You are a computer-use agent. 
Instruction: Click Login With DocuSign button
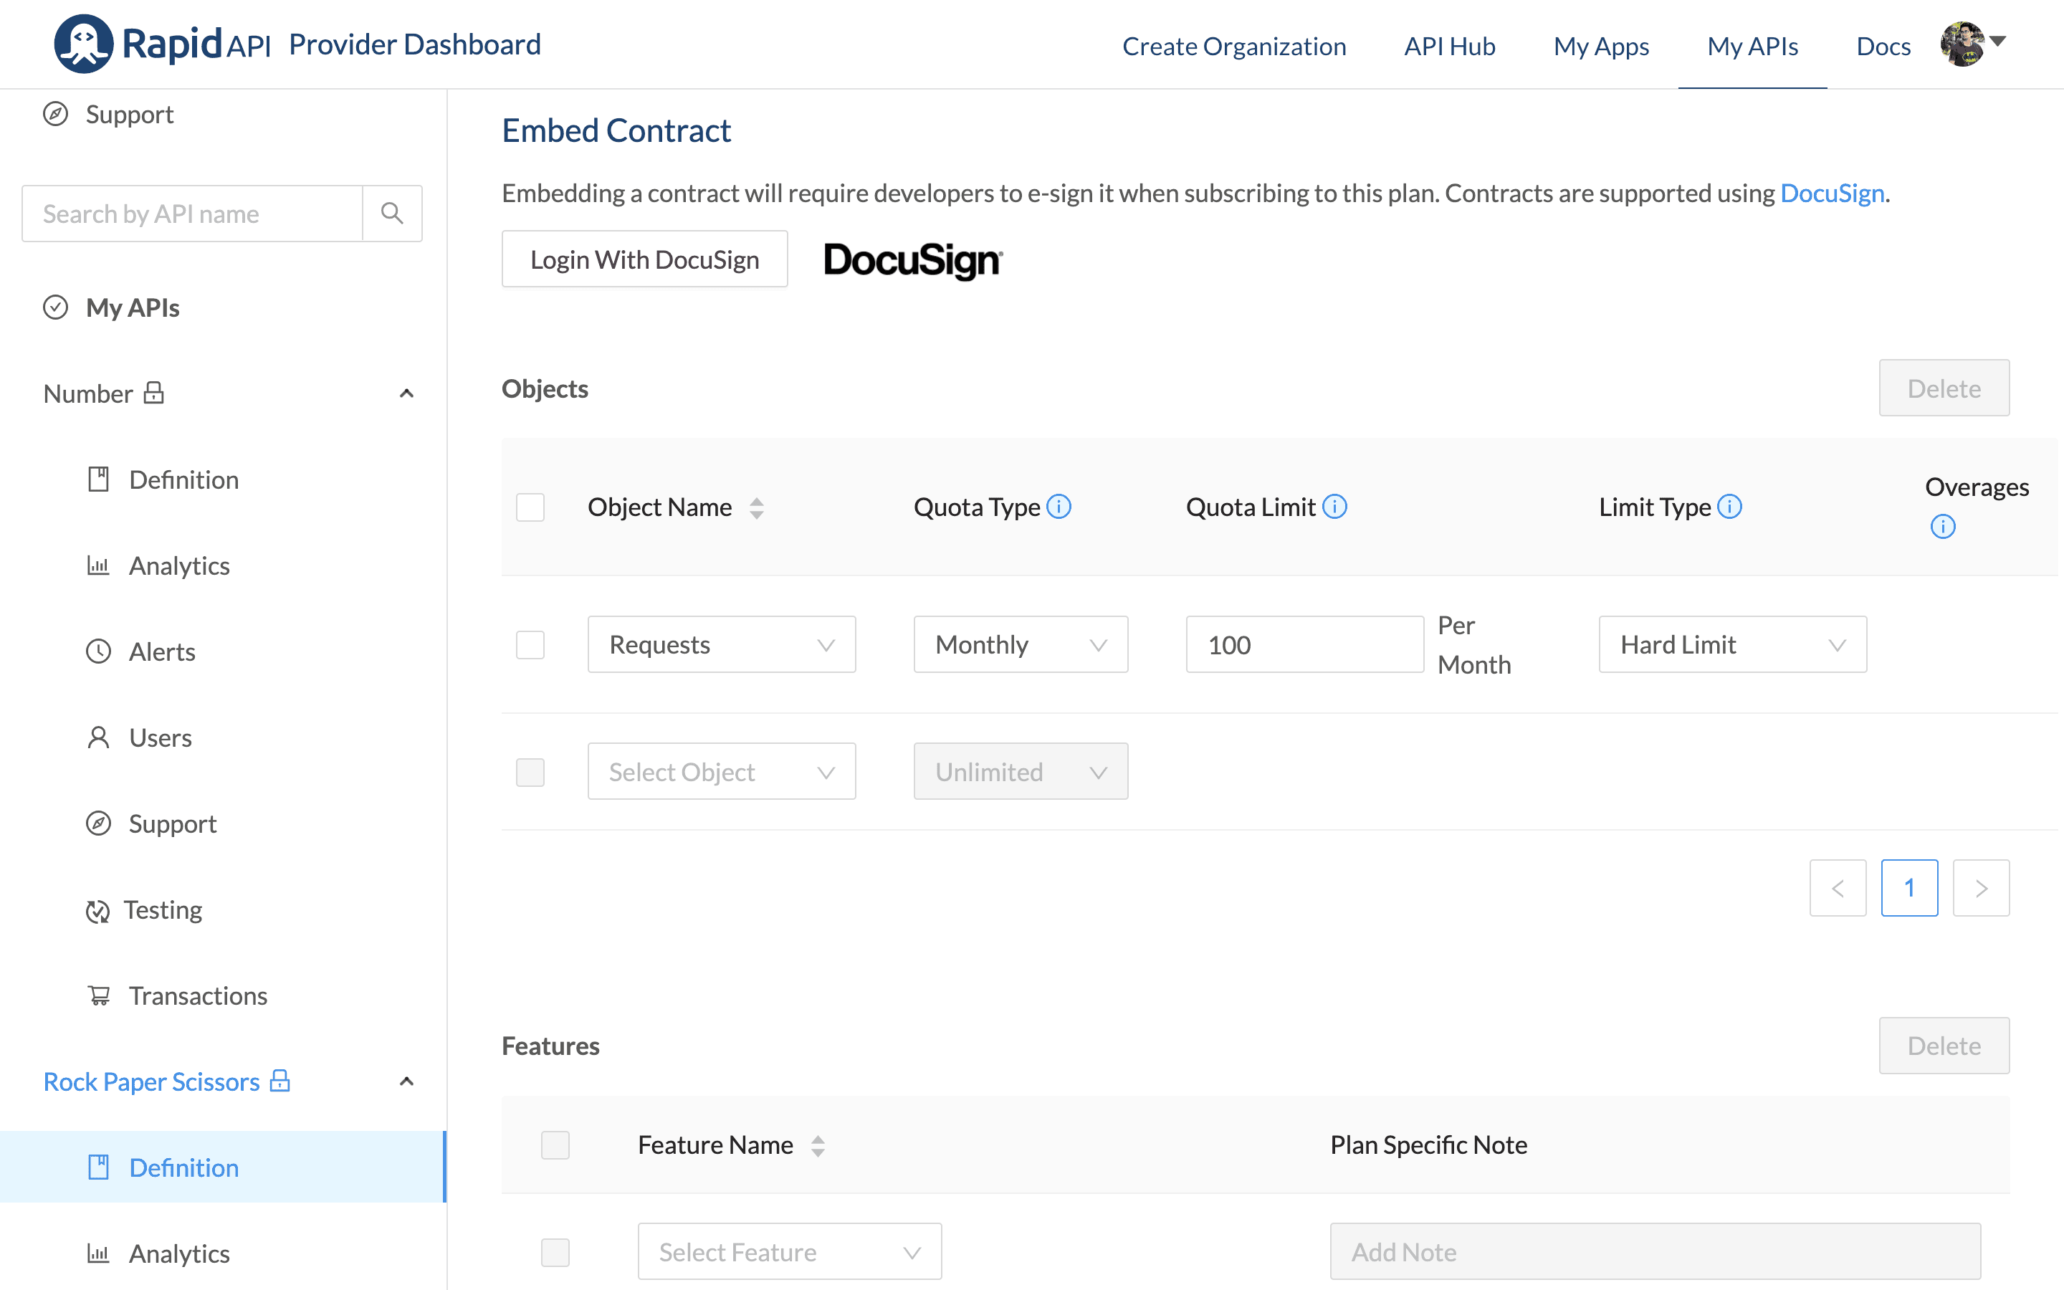(645, 259)
